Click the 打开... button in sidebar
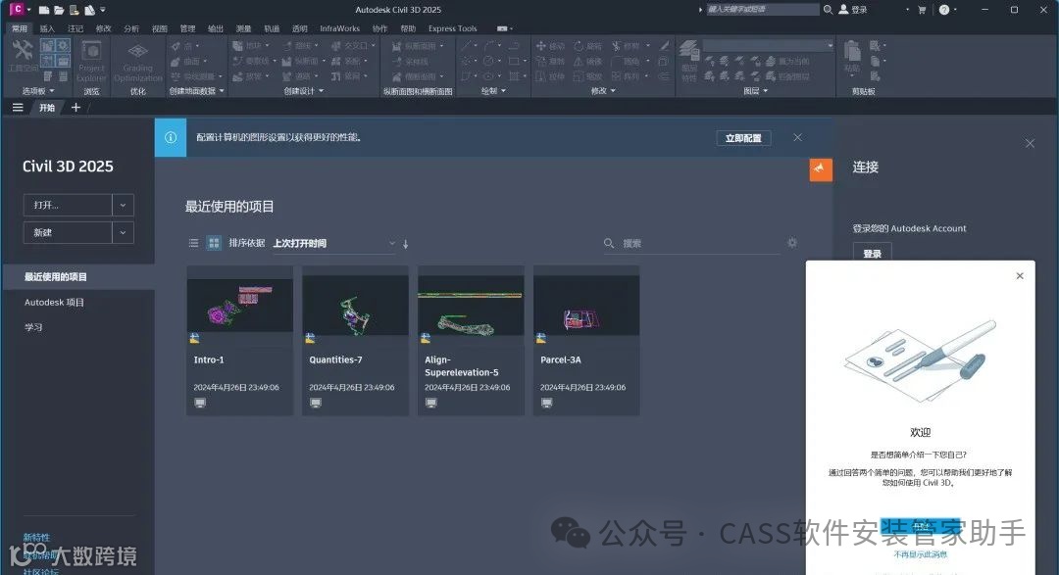Viewport: 1059px width, 575px height. (x=68, y=205)
